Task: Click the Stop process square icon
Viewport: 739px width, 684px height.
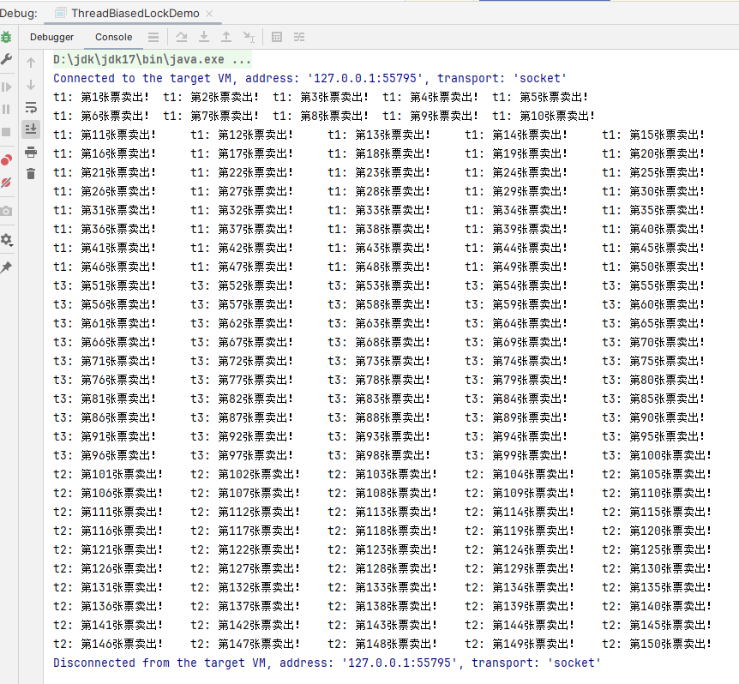Action: 6,132
